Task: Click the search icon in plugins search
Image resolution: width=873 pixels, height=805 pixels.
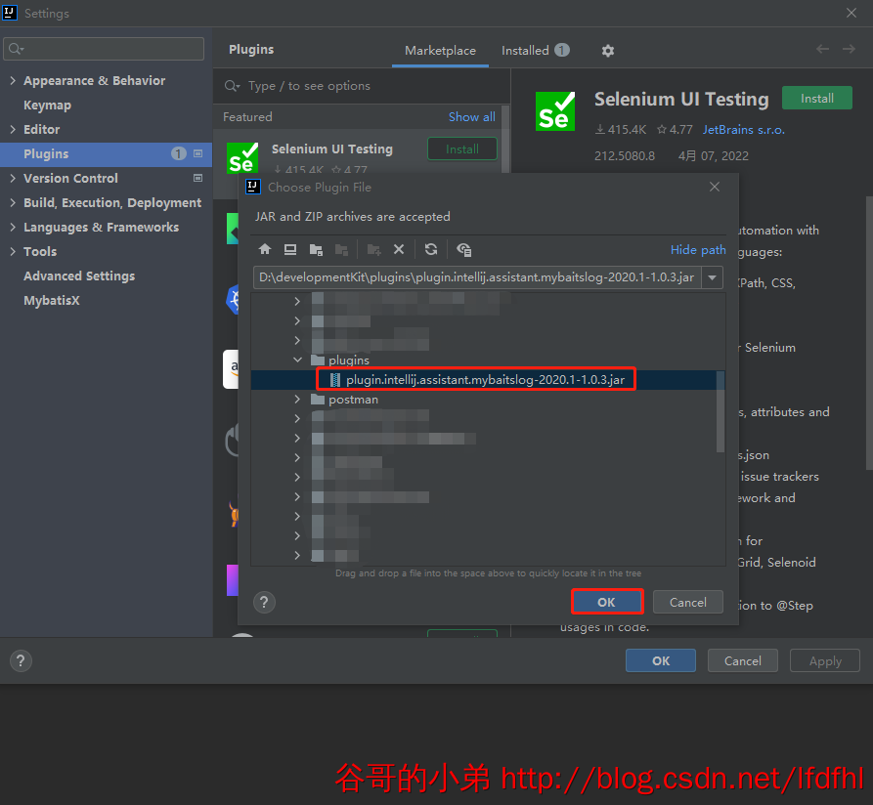Action: pos(232,86)
